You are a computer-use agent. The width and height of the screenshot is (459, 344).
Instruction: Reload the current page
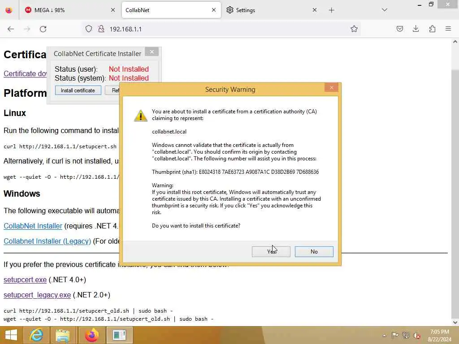[43, 29]
